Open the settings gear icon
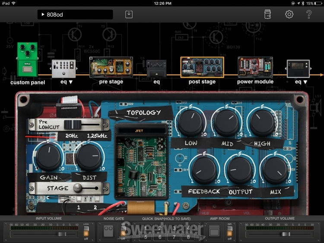324x243 pixels. coord(289,14)
